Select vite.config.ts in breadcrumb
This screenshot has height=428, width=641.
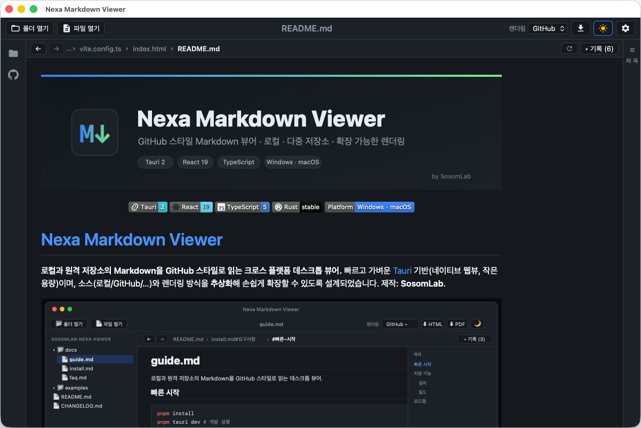[x=100, y=49]
